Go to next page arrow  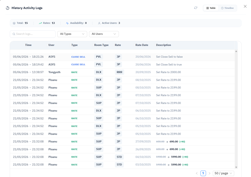[x=209, y=173]
